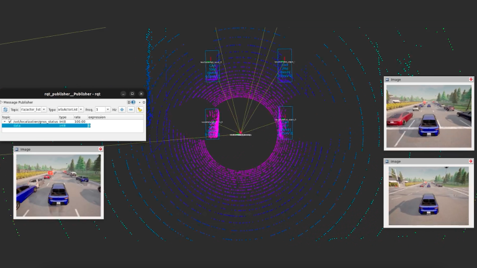
Task: Close the lower-right Image window with the red button
Action: pos(471,161)
